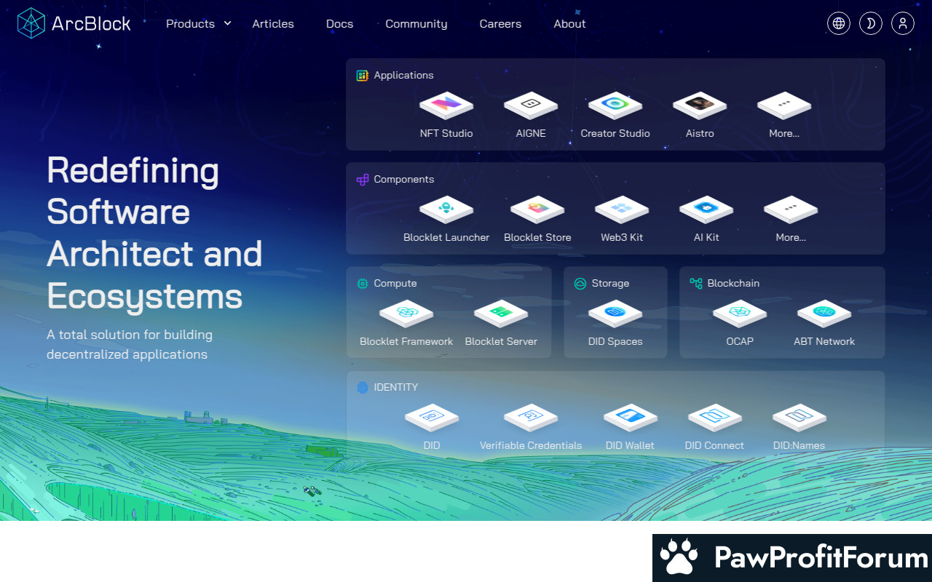Open the Docs menu item
The height and width of the screenshot is (582, 932).
click(x=339, y=23)
